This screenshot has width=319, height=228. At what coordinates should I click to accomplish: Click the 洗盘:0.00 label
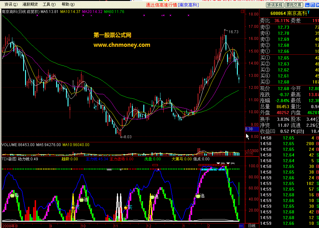click(153, 159)
